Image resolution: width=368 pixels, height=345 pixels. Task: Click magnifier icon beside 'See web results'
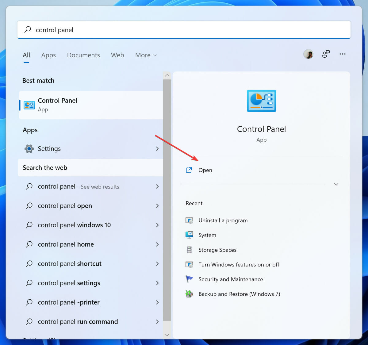[29, 186]
